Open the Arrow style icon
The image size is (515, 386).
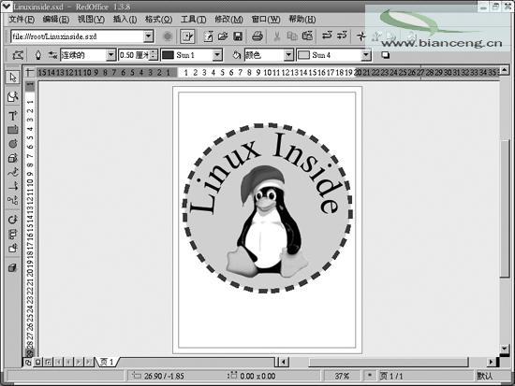[x=52, y=55]
